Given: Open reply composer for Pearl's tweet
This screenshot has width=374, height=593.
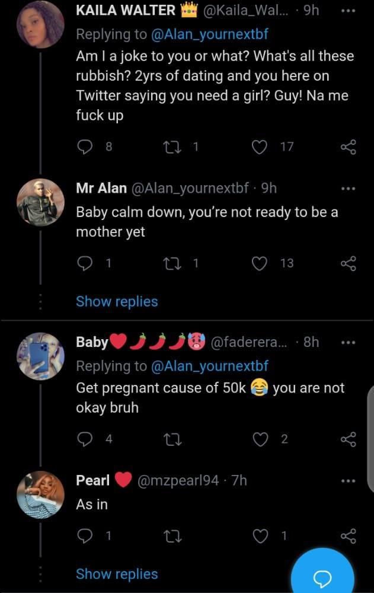Looking at the screenshot, I should (85, 535).
